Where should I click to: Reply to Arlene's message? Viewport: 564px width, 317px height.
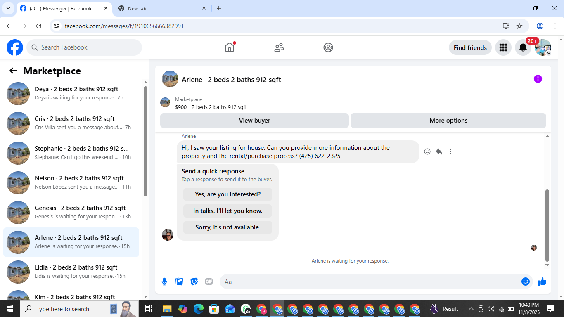point(439,151)
